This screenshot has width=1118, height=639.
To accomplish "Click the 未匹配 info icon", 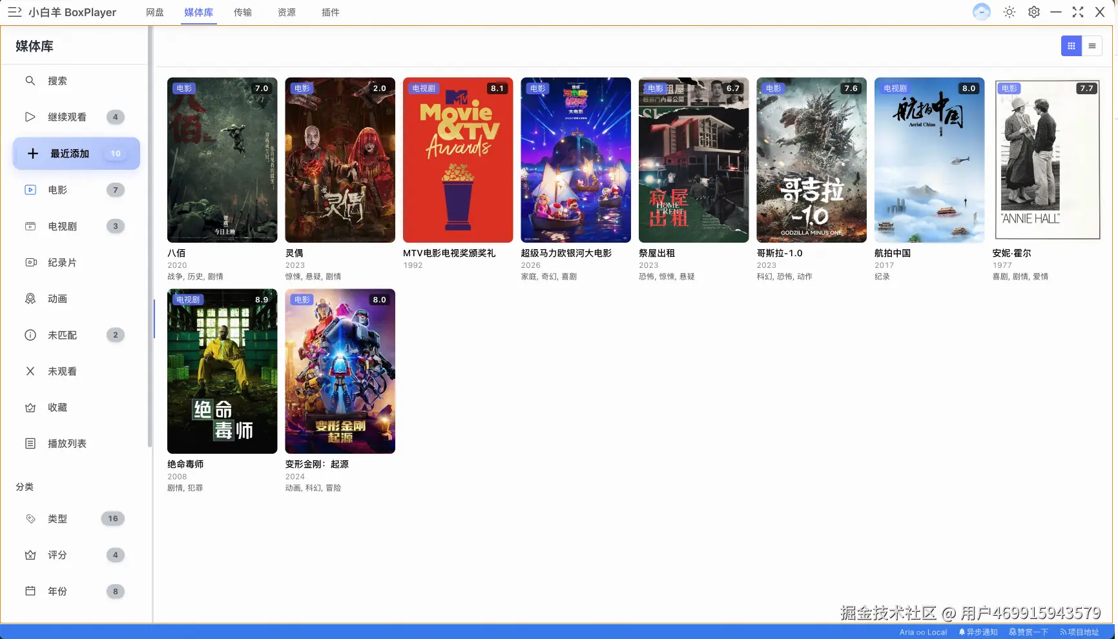I will [x=30, y=335].
